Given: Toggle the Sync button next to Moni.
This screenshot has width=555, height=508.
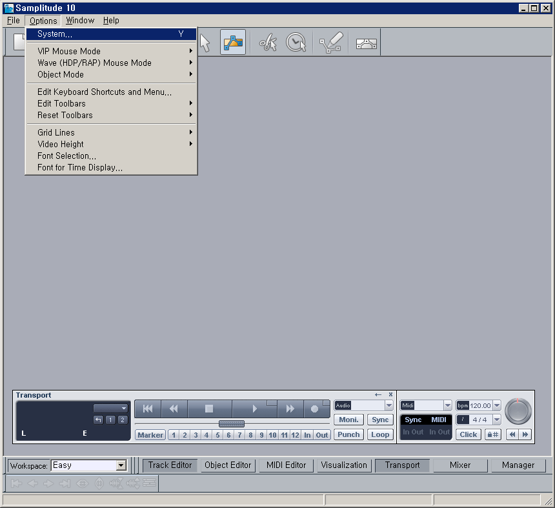Looking at the screenshot, I should [x=380, y=420].
